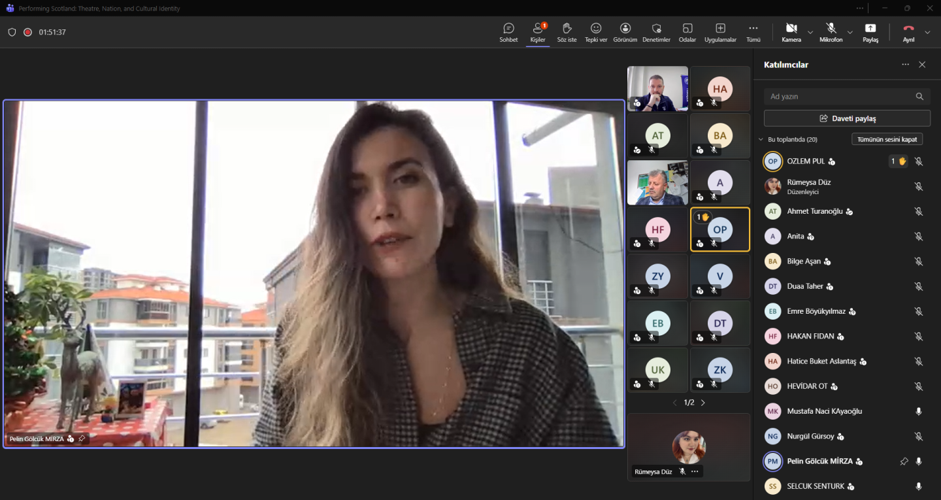Image resolution: width=941 pixels, height=500 pixels.
Task: Open the Görünüm view options
Action: point(625,32)
